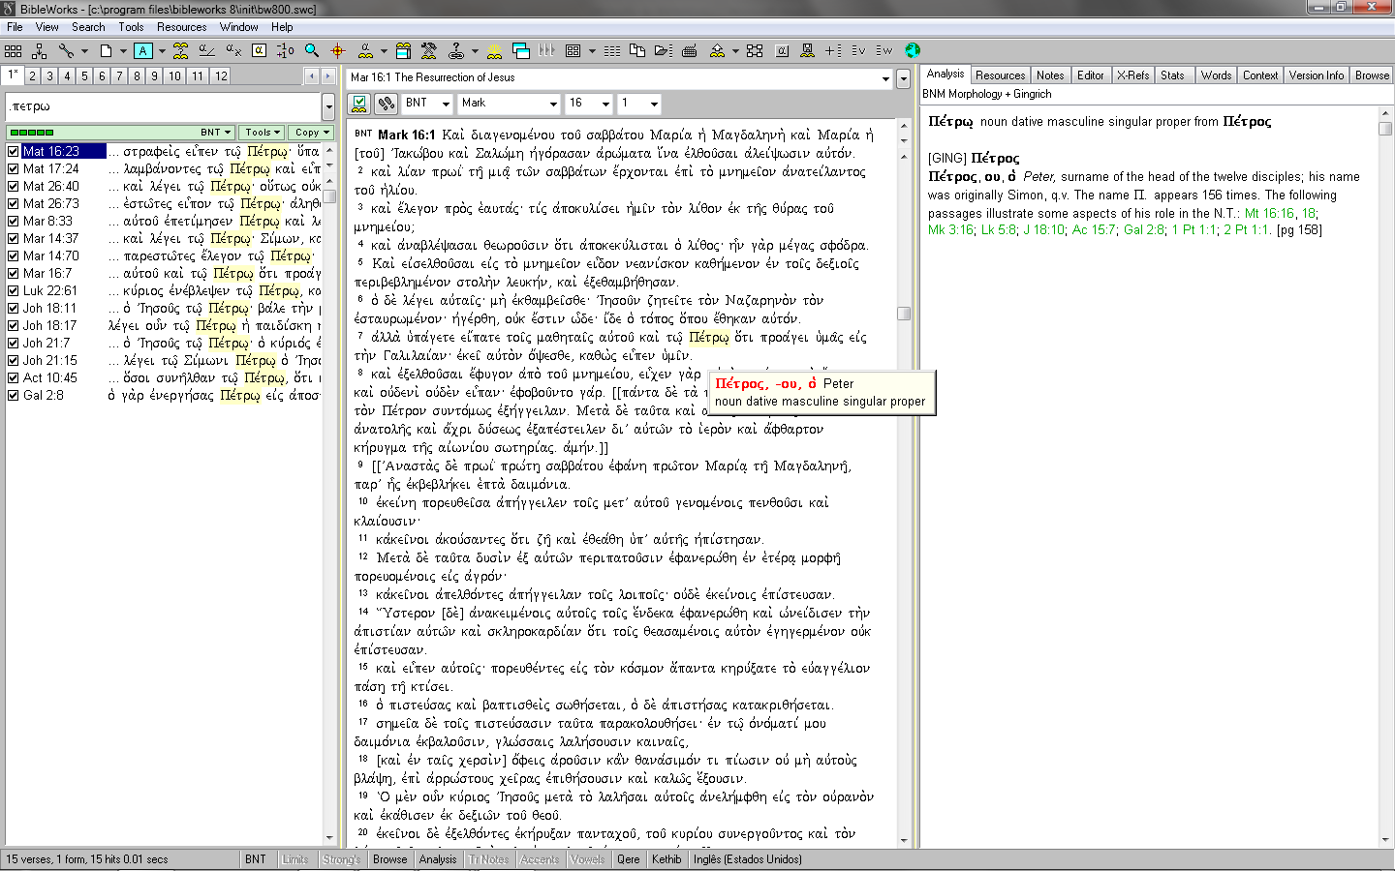The image size is (1395, 871).
Task: Open the Tools dropdown in search results header
Action: [x=262, y=133]
